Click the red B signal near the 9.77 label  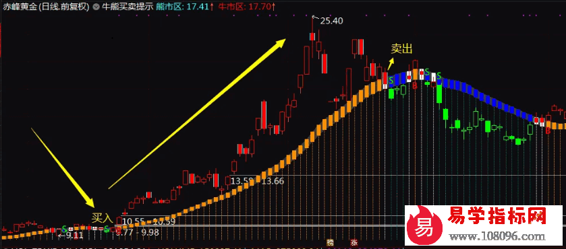[x=118, y=231]
